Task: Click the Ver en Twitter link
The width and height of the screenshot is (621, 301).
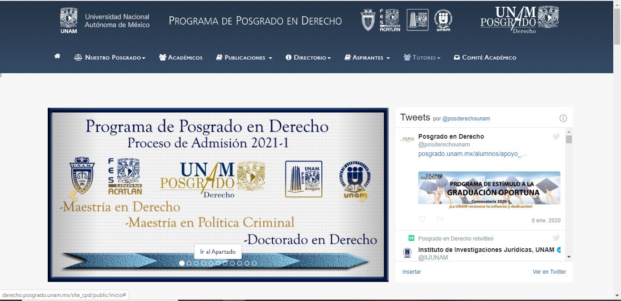Action: (x=549, y=272)
